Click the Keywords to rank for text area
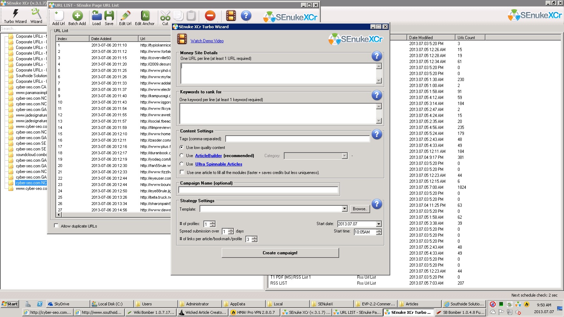The width and height of the screenshot is (564, 317). coord(278,113)
